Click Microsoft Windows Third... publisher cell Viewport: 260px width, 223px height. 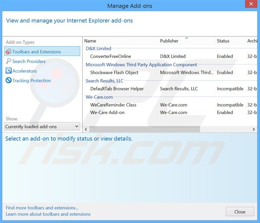click(x=187, y=72)
